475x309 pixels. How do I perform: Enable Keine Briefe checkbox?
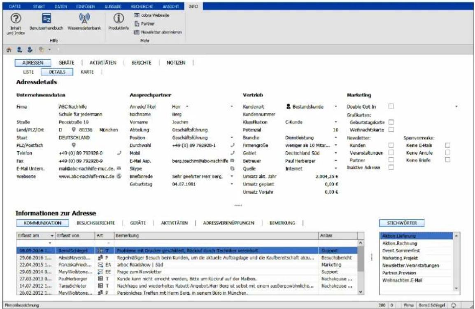click(x=448, y=160)
